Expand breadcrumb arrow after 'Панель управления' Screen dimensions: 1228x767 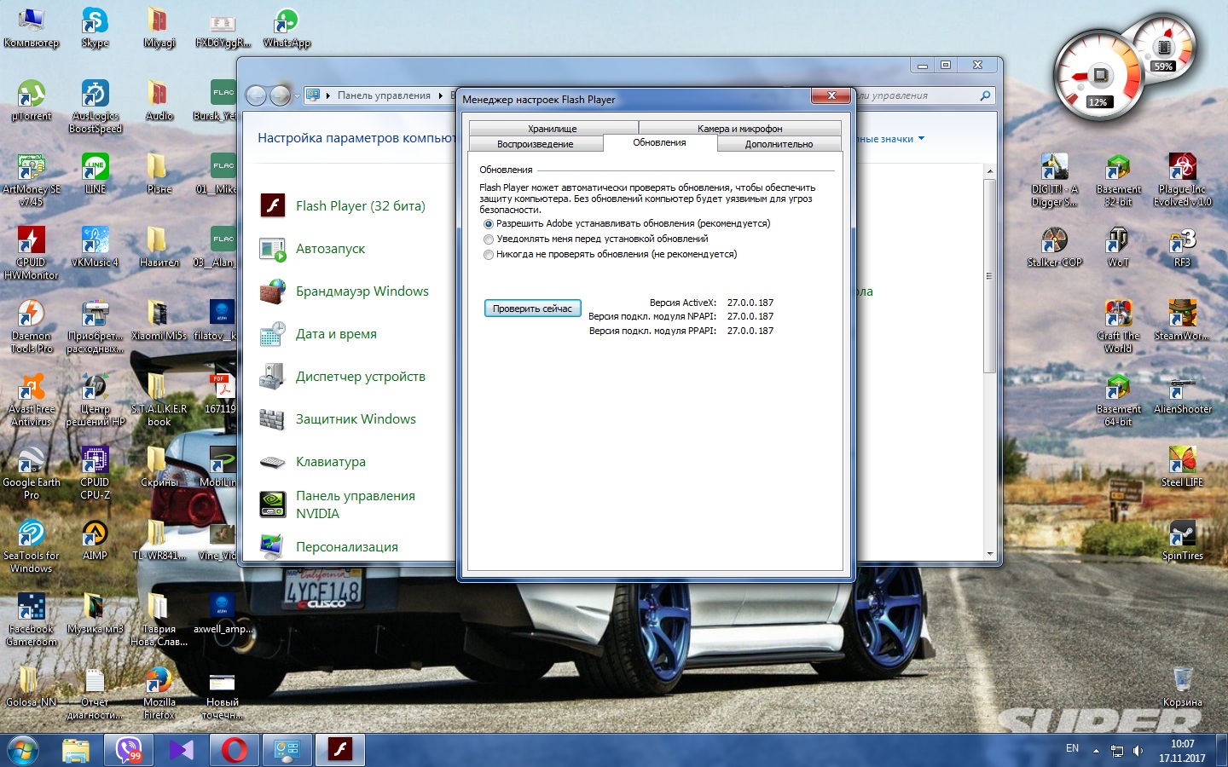pos(440,95)
